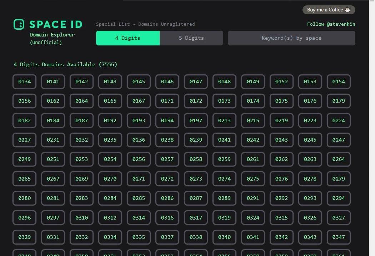Switch to the 5 Digits tab
The width and height of the screenshot is (375, 256).
pyautogui.click(x=191, y=38)
